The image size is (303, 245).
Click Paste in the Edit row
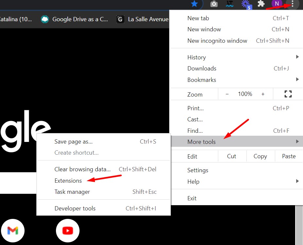click(289, 156)
